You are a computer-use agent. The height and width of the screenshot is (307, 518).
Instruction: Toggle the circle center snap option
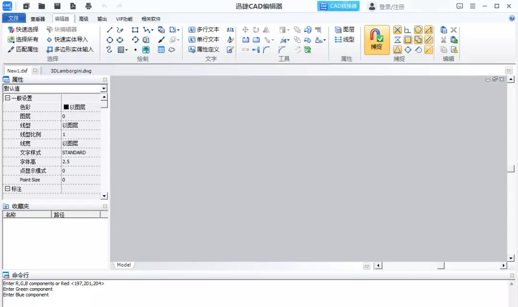pyautogui.click(x=418, y=30)
